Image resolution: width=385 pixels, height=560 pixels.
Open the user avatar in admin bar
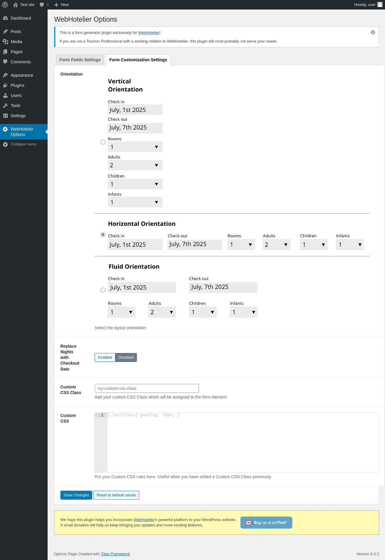[380, 4]
